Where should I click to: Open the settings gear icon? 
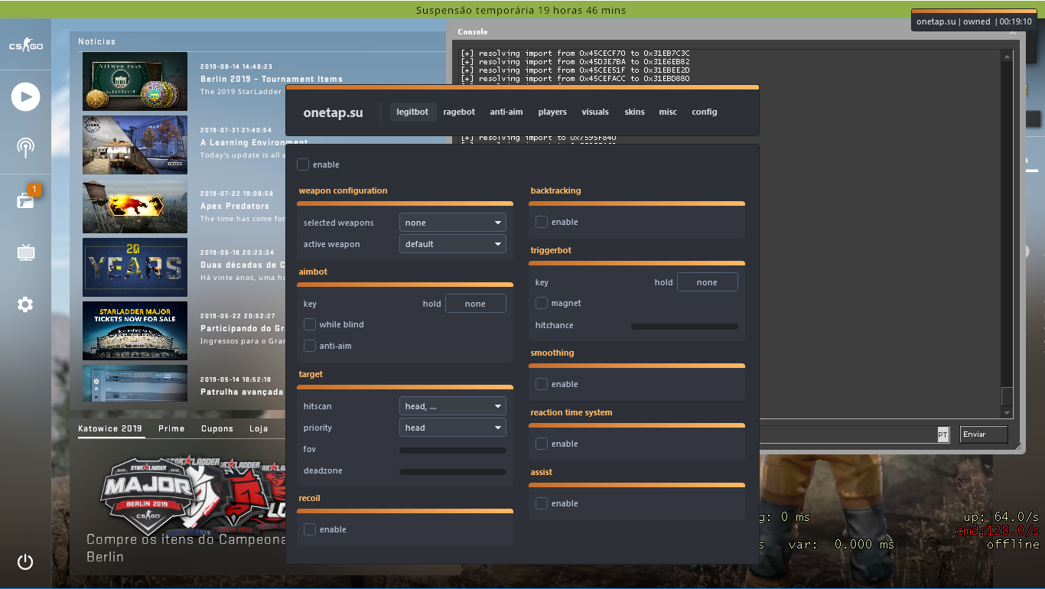25,304
